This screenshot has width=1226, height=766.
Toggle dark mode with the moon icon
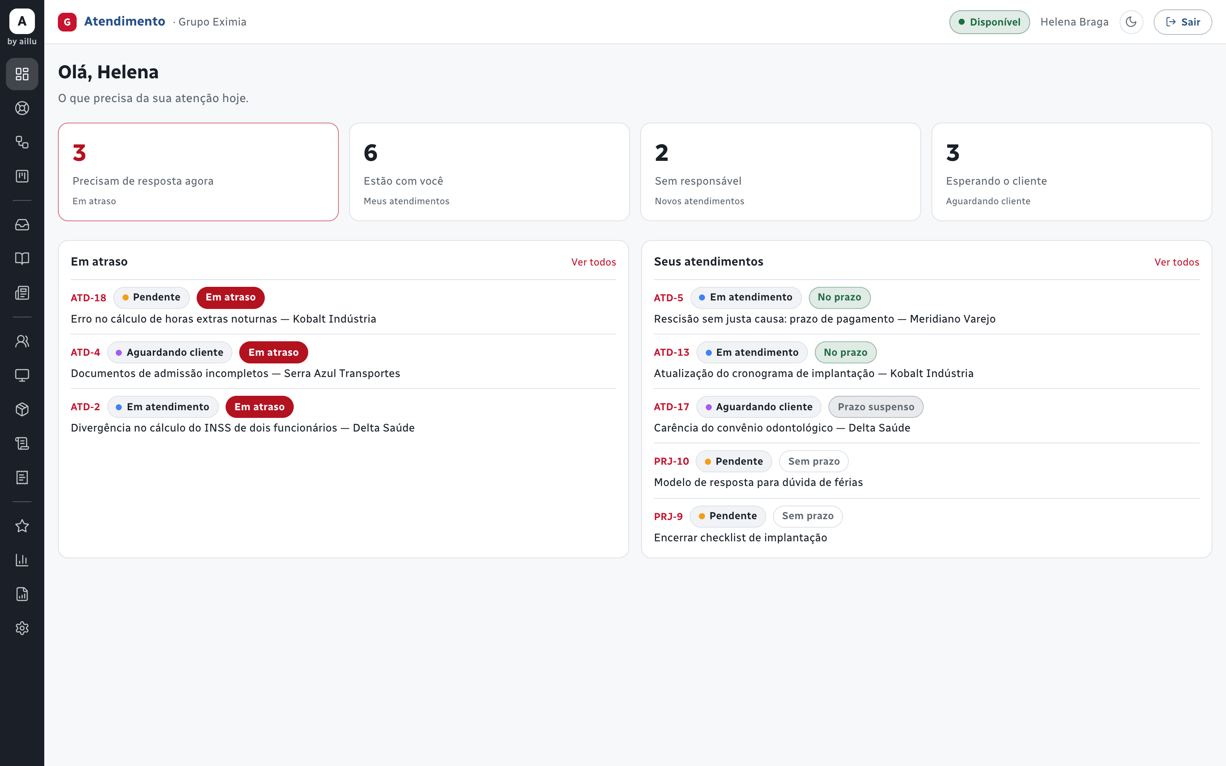[x=1131, y=22]
